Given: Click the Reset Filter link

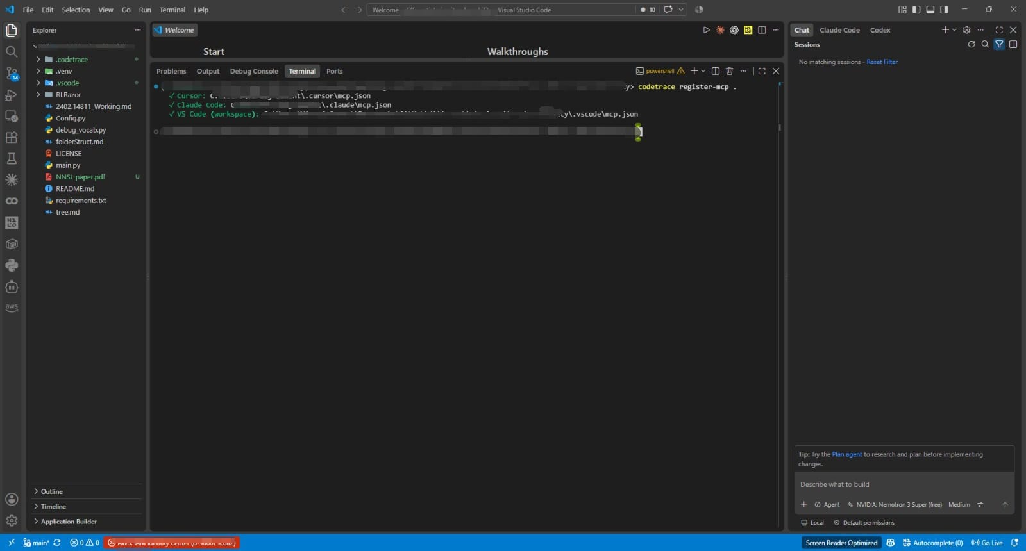Looking at the screenshot, I should [x=882, y=62].
